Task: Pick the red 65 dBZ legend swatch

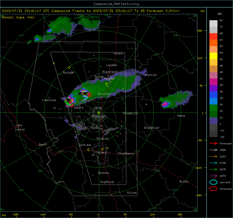Action: (213, 36)
